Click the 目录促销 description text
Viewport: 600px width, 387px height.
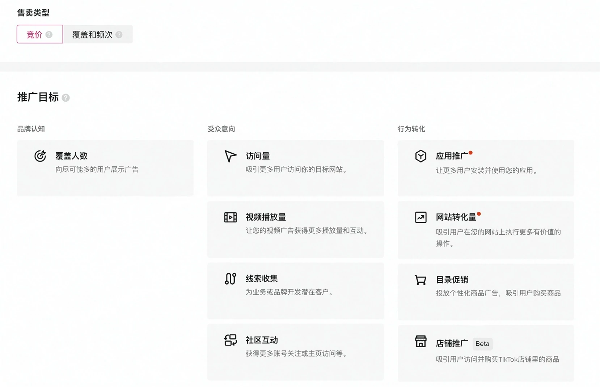498,293
